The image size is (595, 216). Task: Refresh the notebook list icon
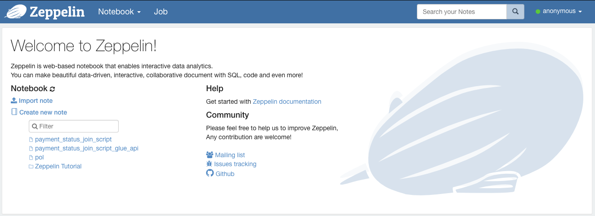coord(53,89)
